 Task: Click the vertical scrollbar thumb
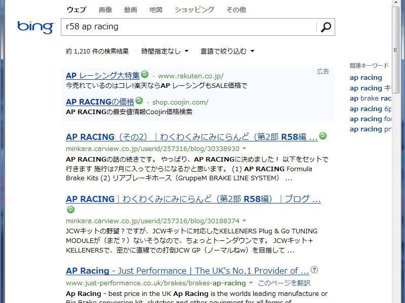(395, 49)
